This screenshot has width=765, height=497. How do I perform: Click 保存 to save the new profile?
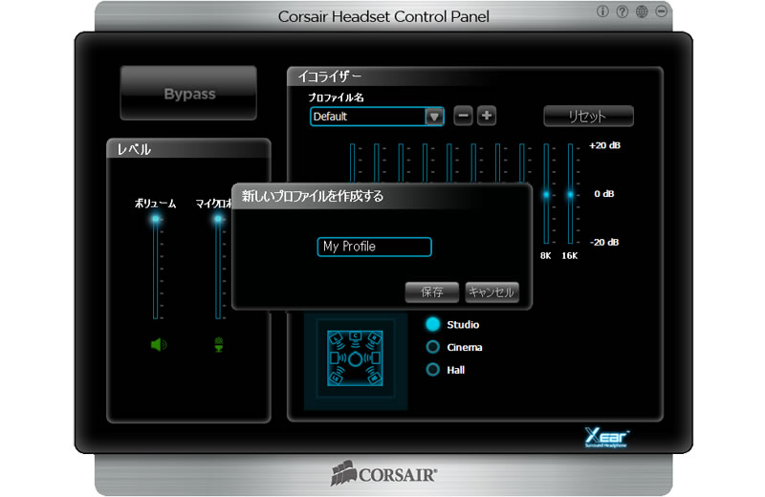pyautogui.click(x=432, y=292)
